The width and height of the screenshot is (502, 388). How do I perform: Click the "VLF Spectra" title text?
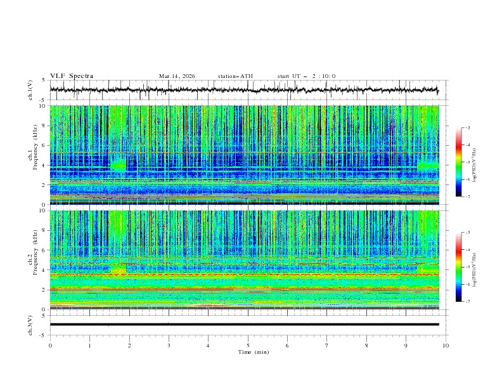(x=72, y=76)
